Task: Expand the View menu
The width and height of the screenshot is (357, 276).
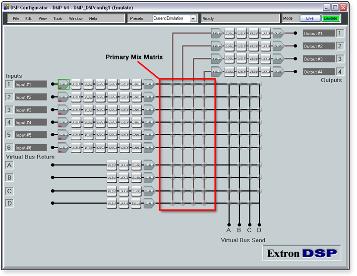Action: point(43,18)
